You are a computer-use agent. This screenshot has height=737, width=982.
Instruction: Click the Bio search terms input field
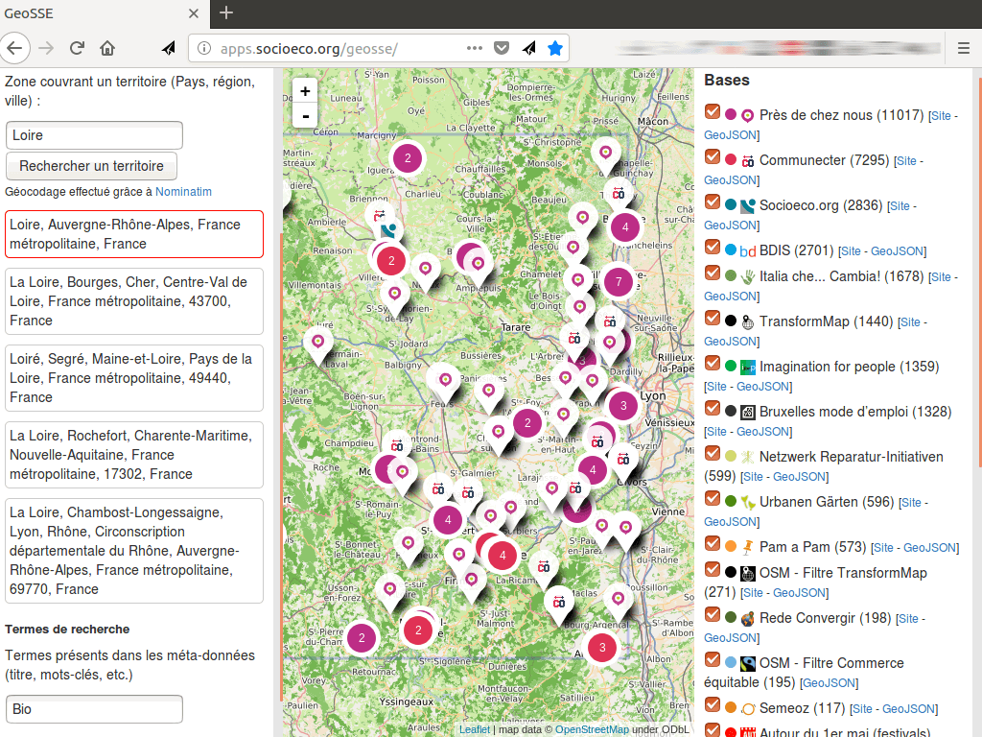93,709
